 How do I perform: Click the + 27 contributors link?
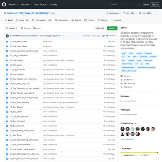pos(128,139)
